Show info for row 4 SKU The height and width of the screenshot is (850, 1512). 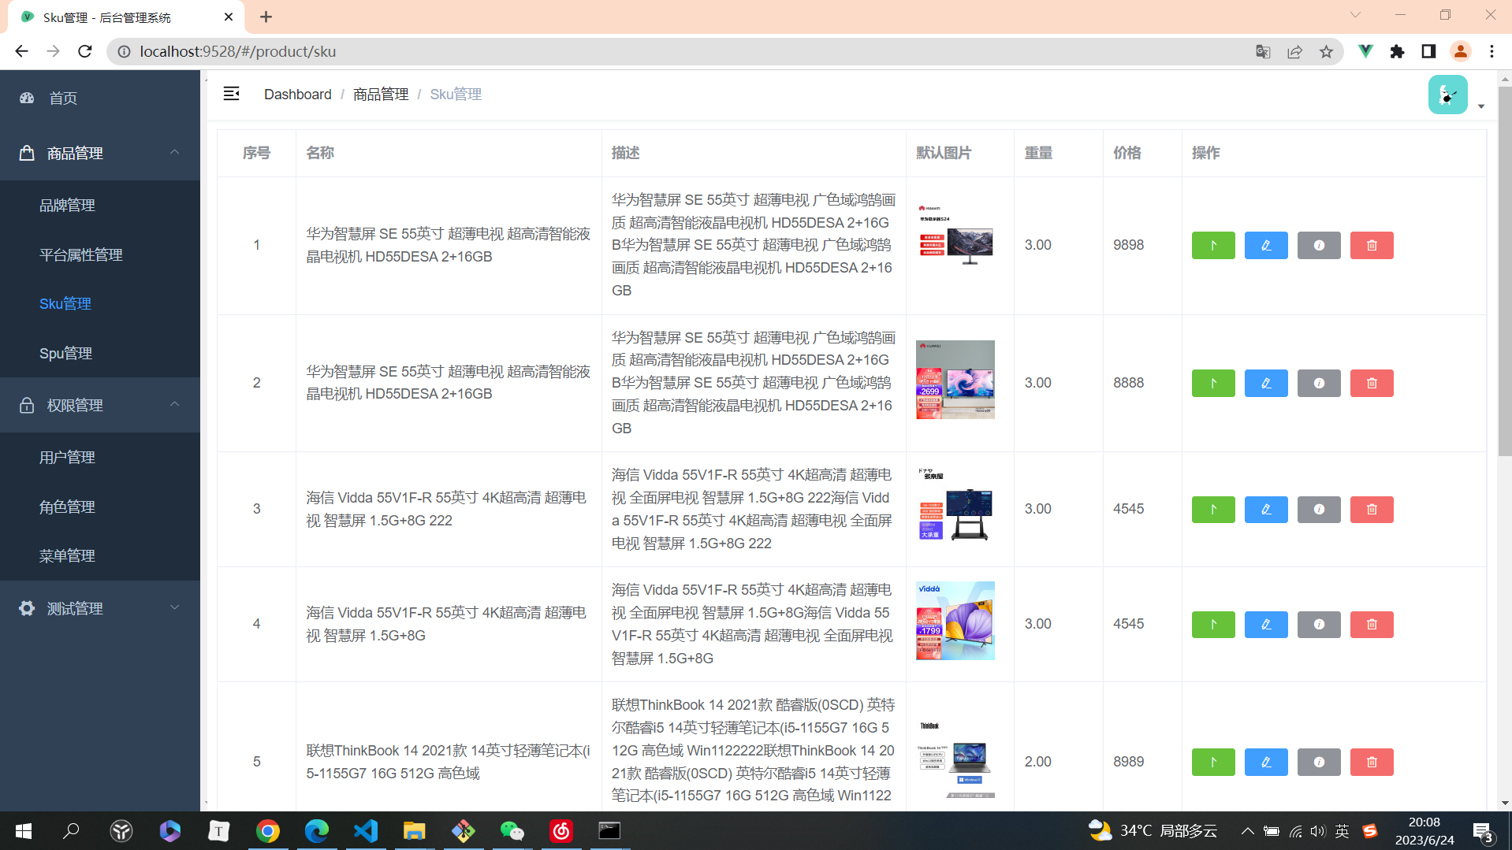coord(1319,624)
